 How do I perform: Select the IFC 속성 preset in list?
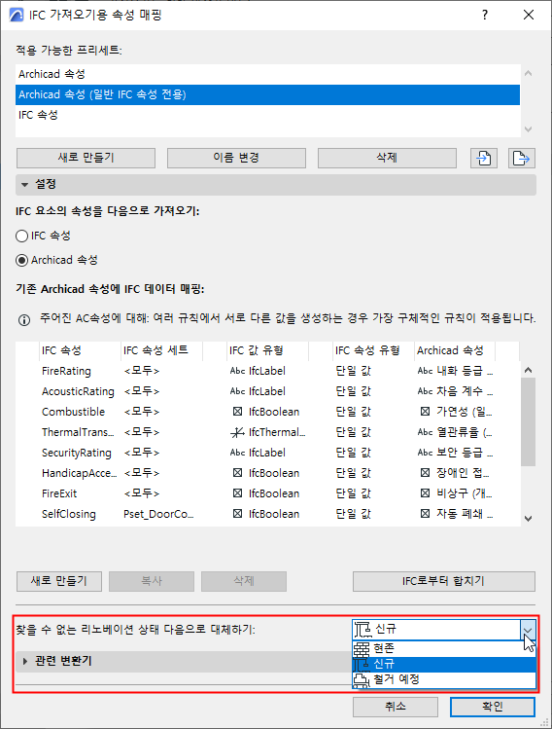tap(267, 115)
